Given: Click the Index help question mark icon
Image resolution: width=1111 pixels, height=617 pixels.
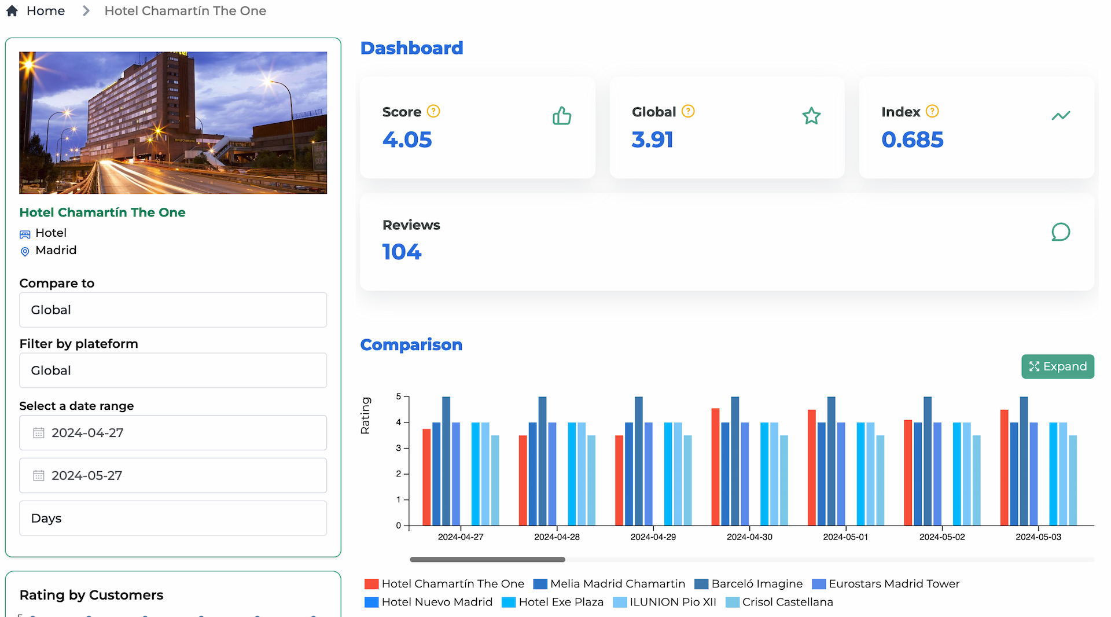Looking at the screenshot, I should point(932,111).
